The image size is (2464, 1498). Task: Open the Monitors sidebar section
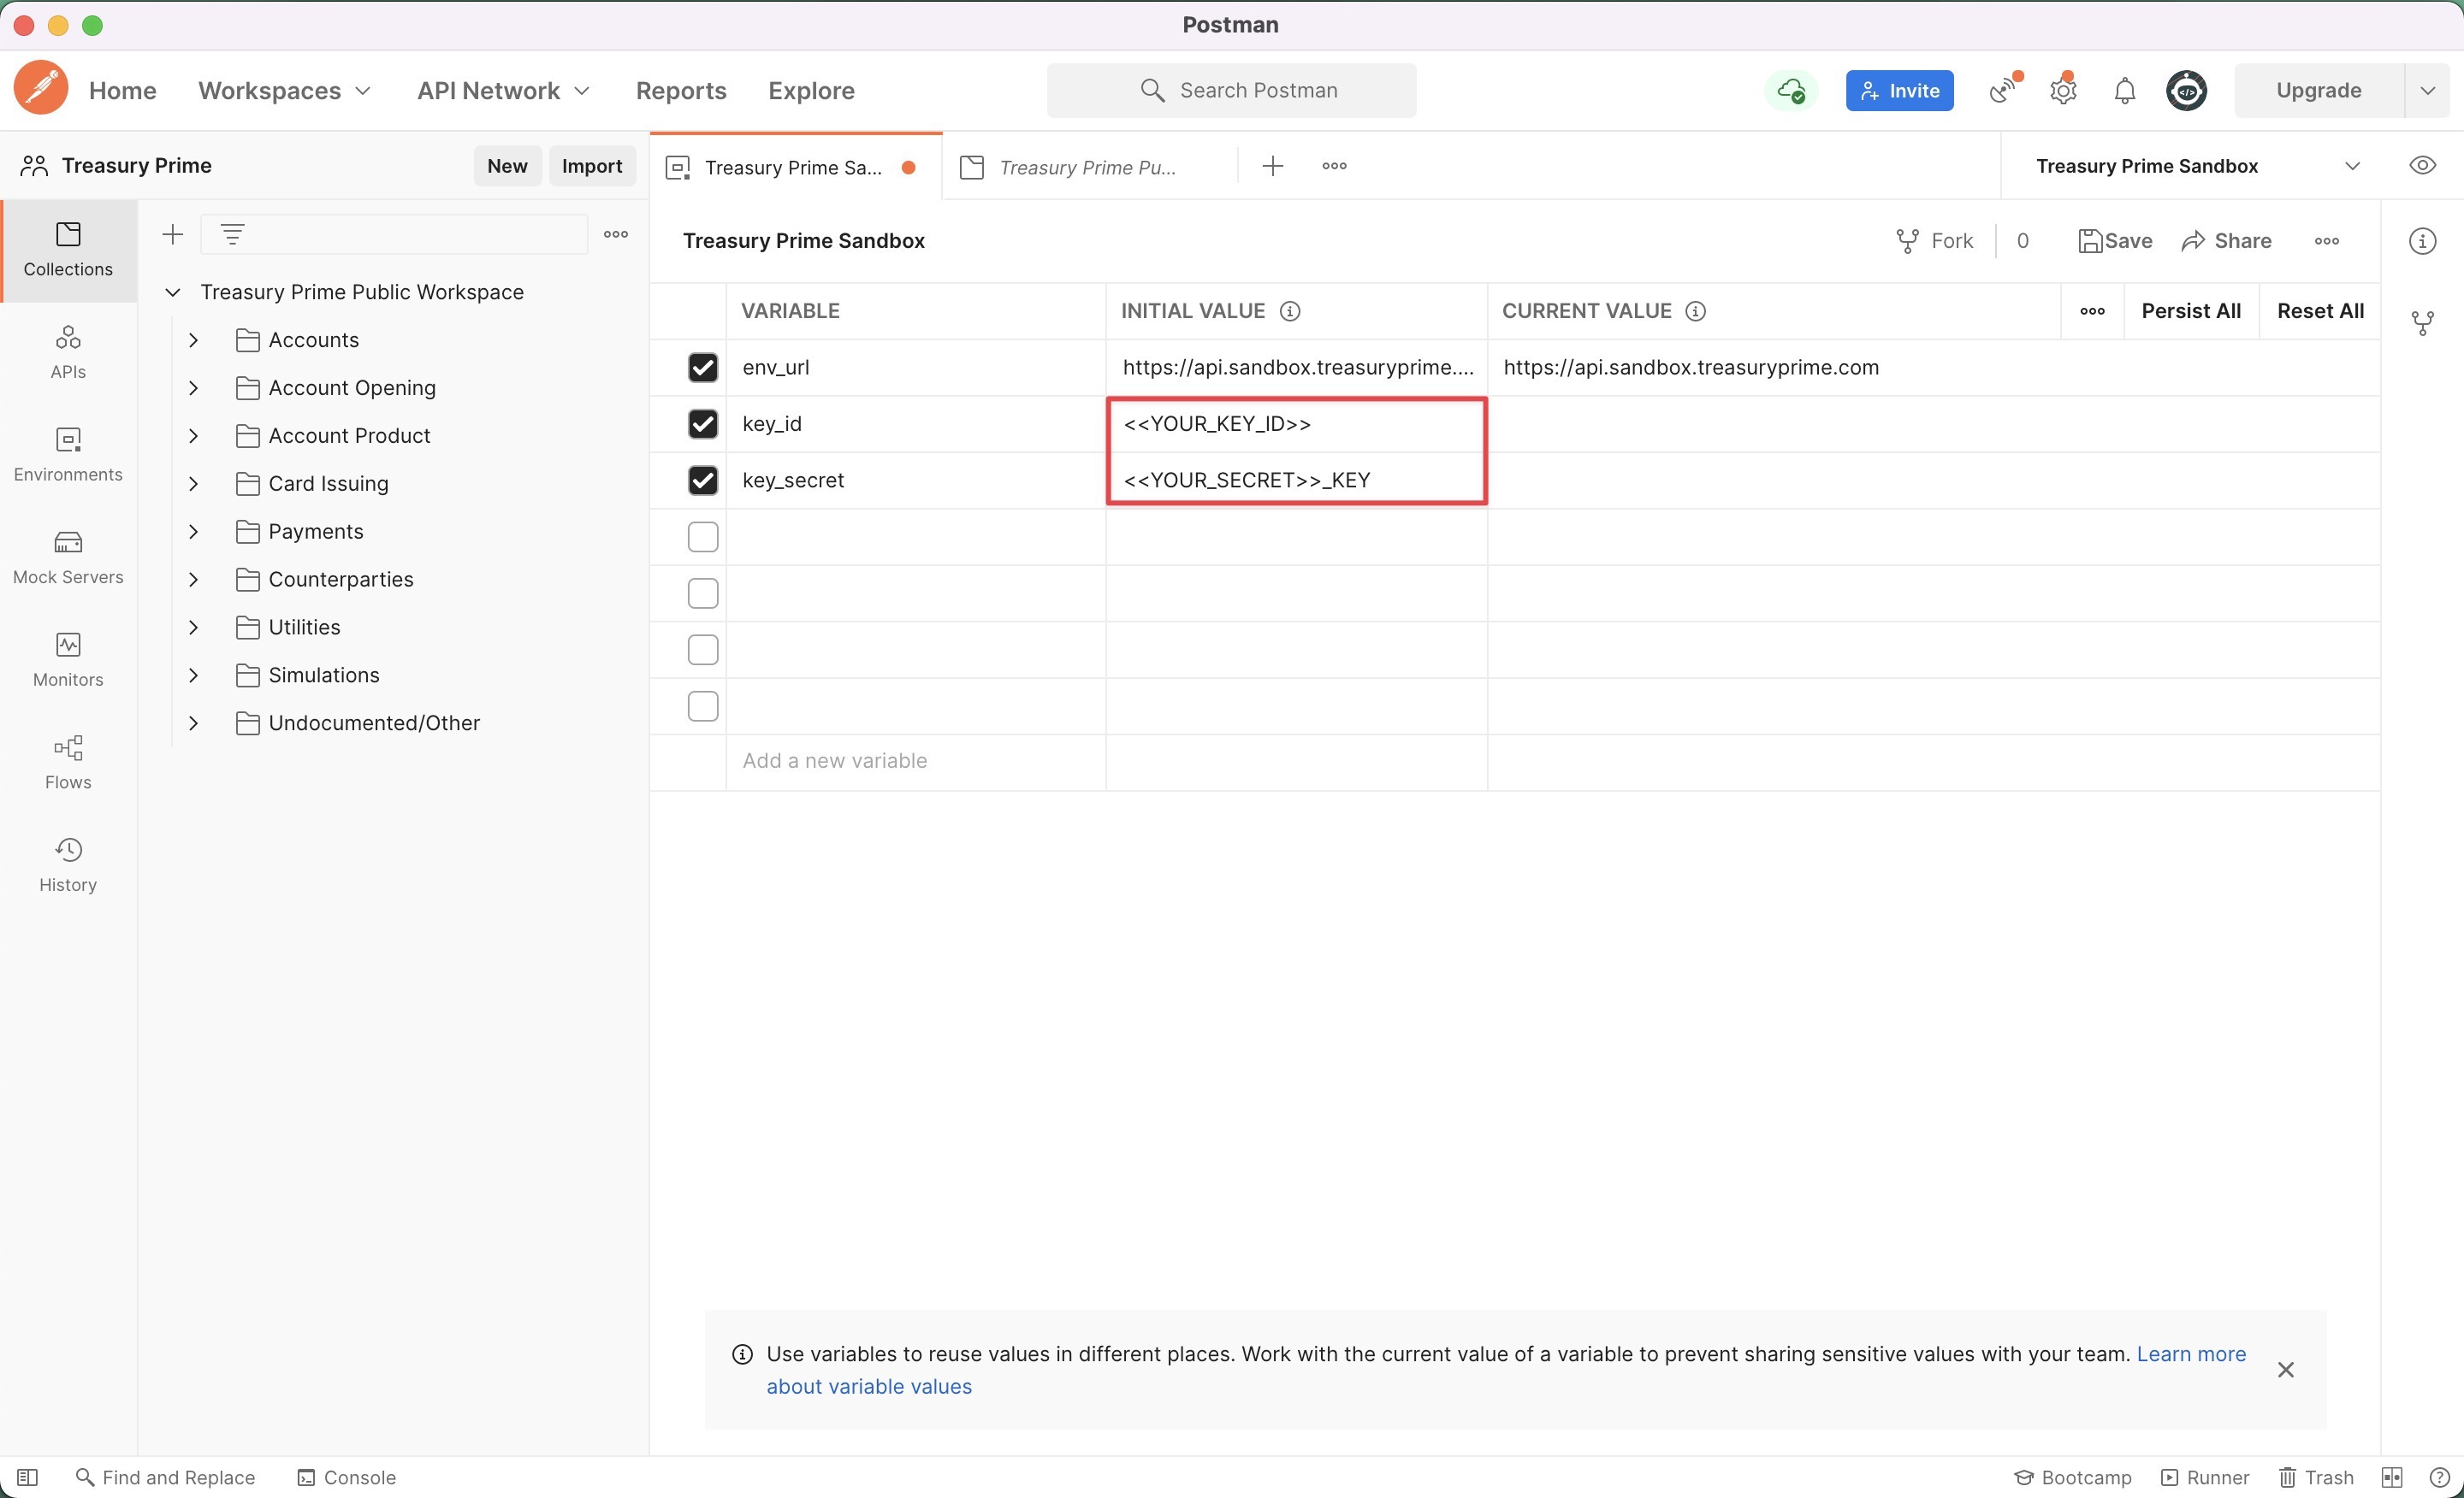(x=68, y=659)
